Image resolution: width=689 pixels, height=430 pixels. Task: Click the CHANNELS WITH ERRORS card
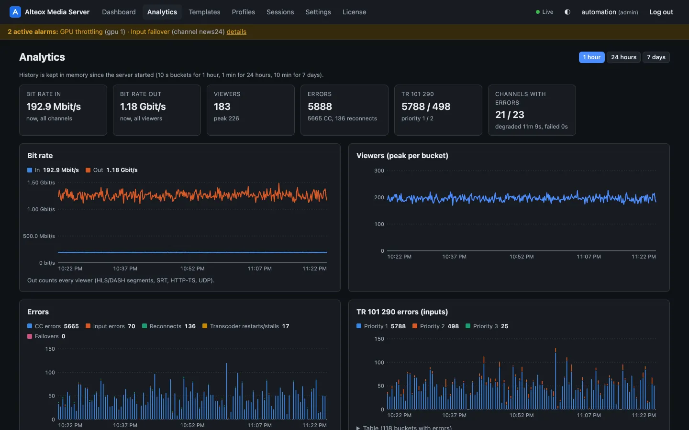pyautogui.click(x=532, y=110)
